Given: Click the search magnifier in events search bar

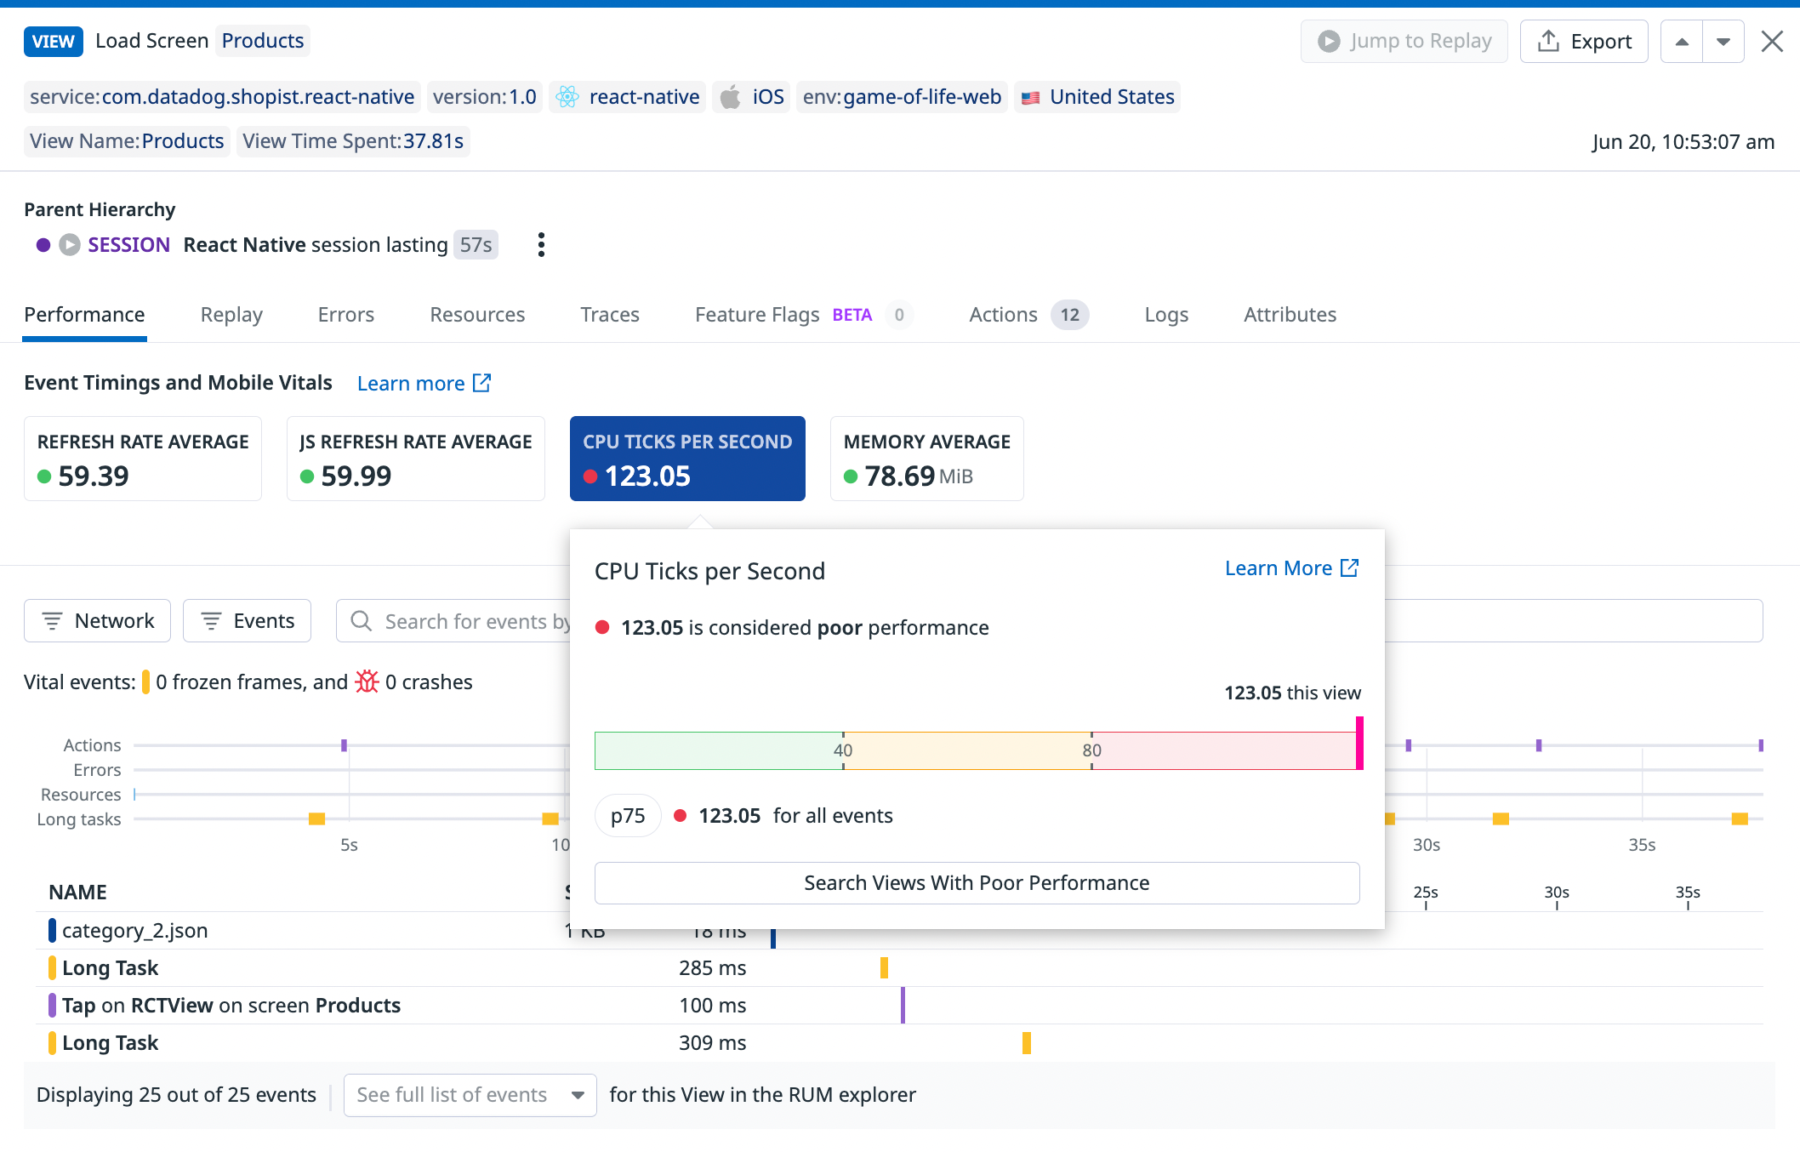Looking at the screenshot, I should pyautogui.click(x=361, y=620).
